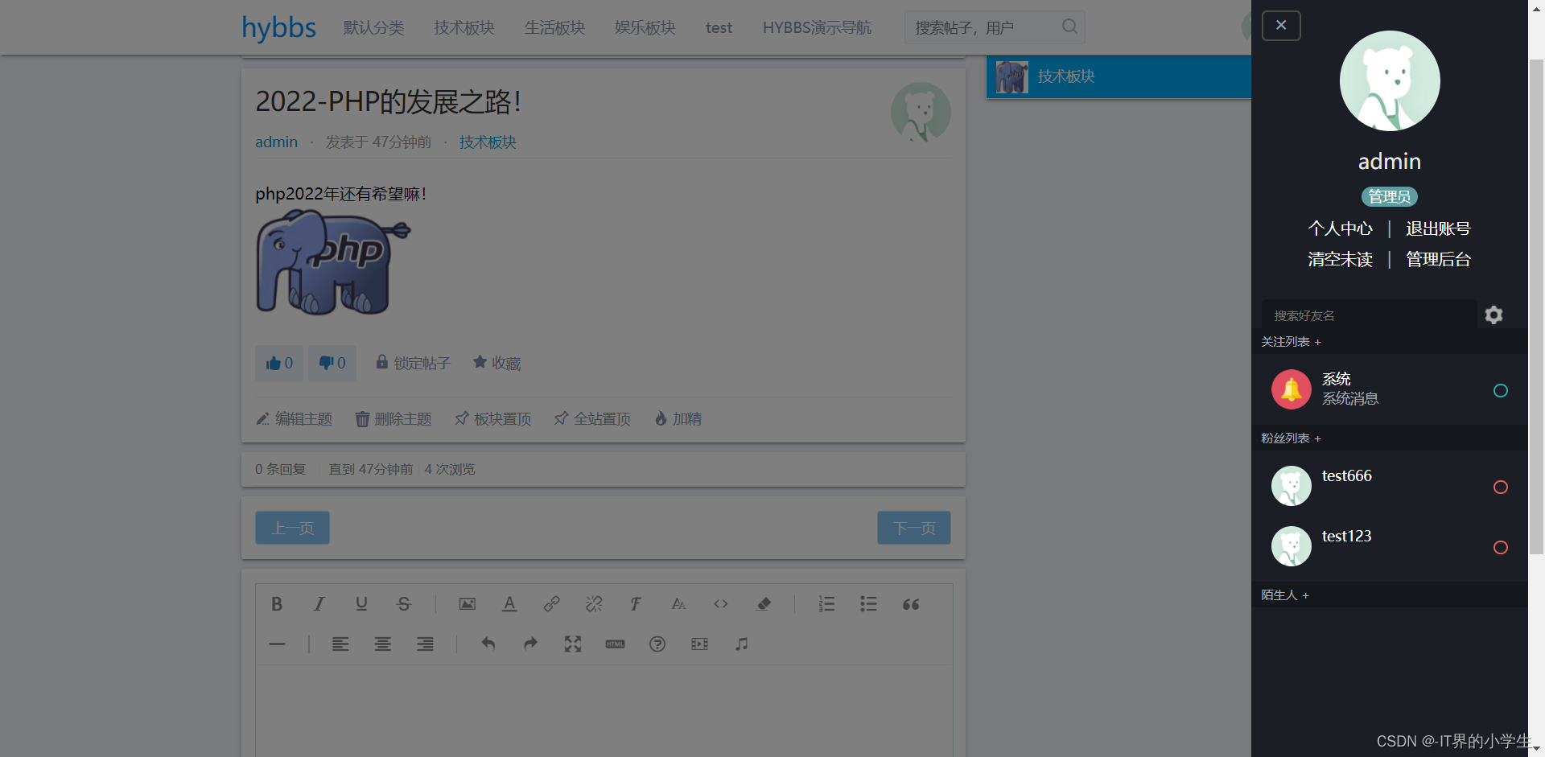Close the user side panel
The width and height of the screenshot is (1545, 757).
tap(1281, 26)
